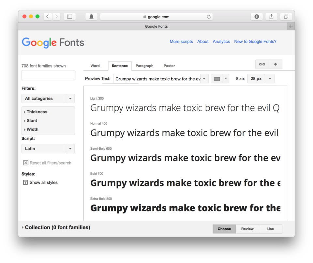Click the Light 300 style label
This screenshot has width=313, height=263.
pos(97,98)
